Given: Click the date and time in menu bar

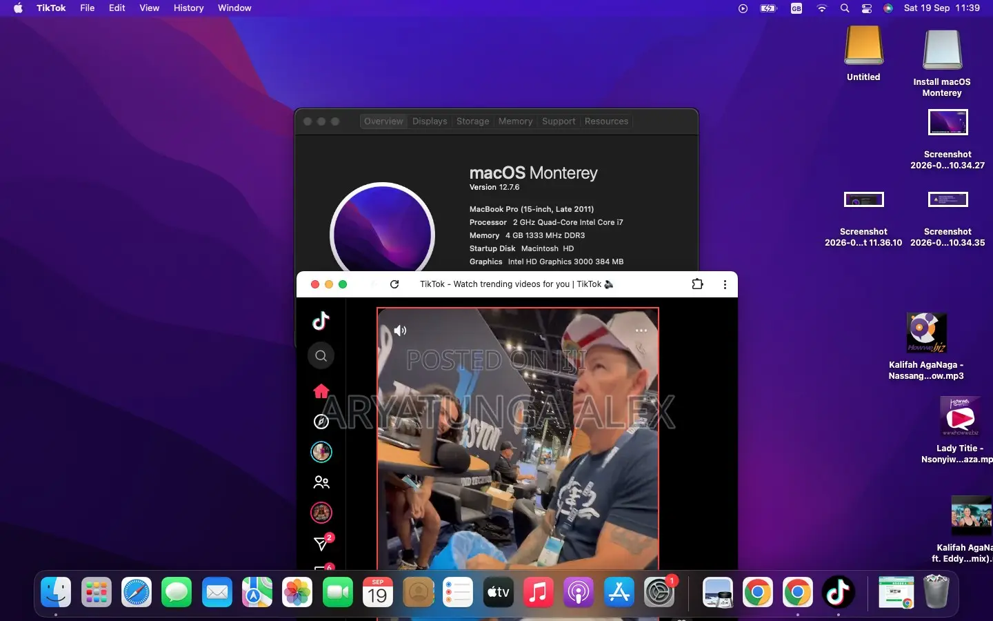Looking at the screenshot, I should (942, 8).
